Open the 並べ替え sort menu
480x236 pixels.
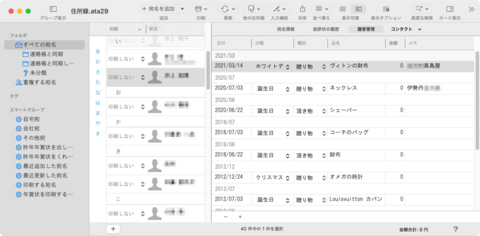[x=322, y=9]
